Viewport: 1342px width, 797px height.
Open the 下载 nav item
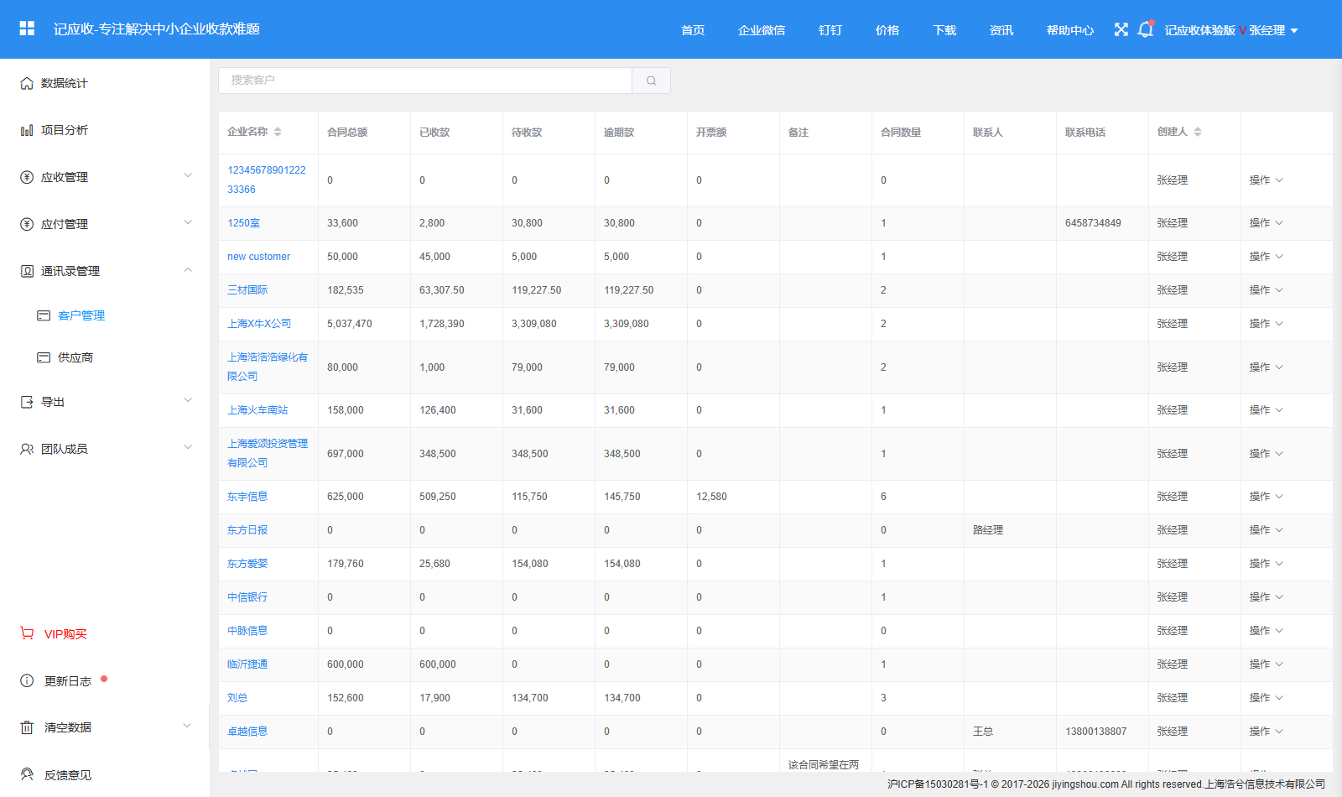point(944,30)
